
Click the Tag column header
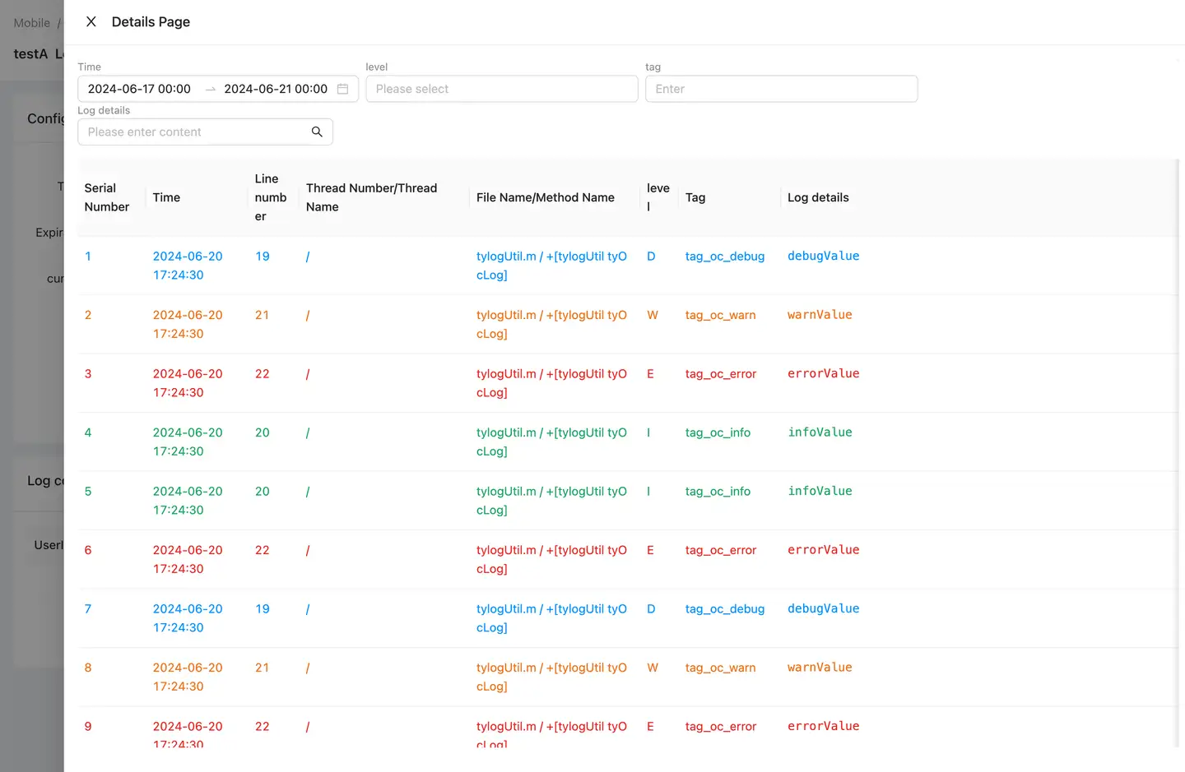pos(695,197)
